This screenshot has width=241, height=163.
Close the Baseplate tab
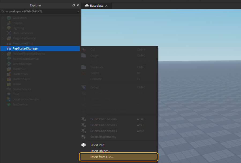106,6
